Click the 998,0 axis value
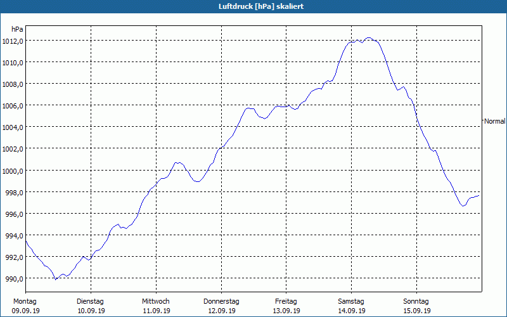 [x=14, y=193]
